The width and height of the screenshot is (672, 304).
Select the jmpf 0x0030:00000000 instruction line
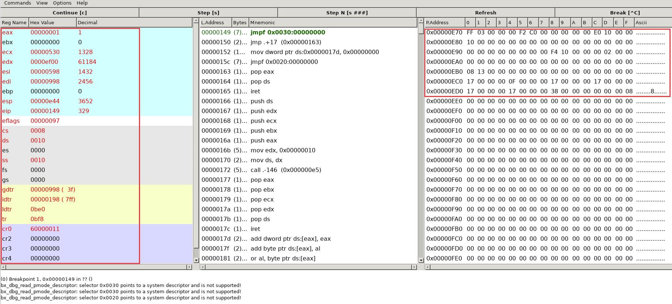pyautogui.click(x=308, y=32)
